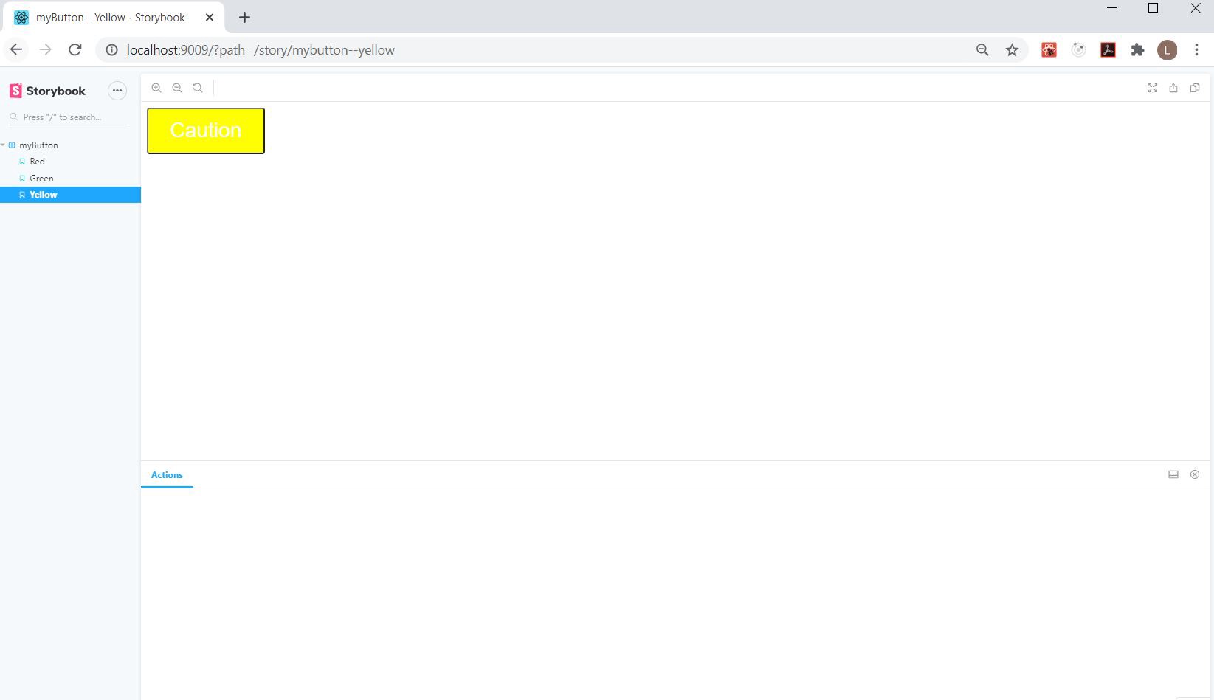Click the Storybook logo in the sidebar
Viewport: 1214px width, 700px height.
(x=47, y=90)
